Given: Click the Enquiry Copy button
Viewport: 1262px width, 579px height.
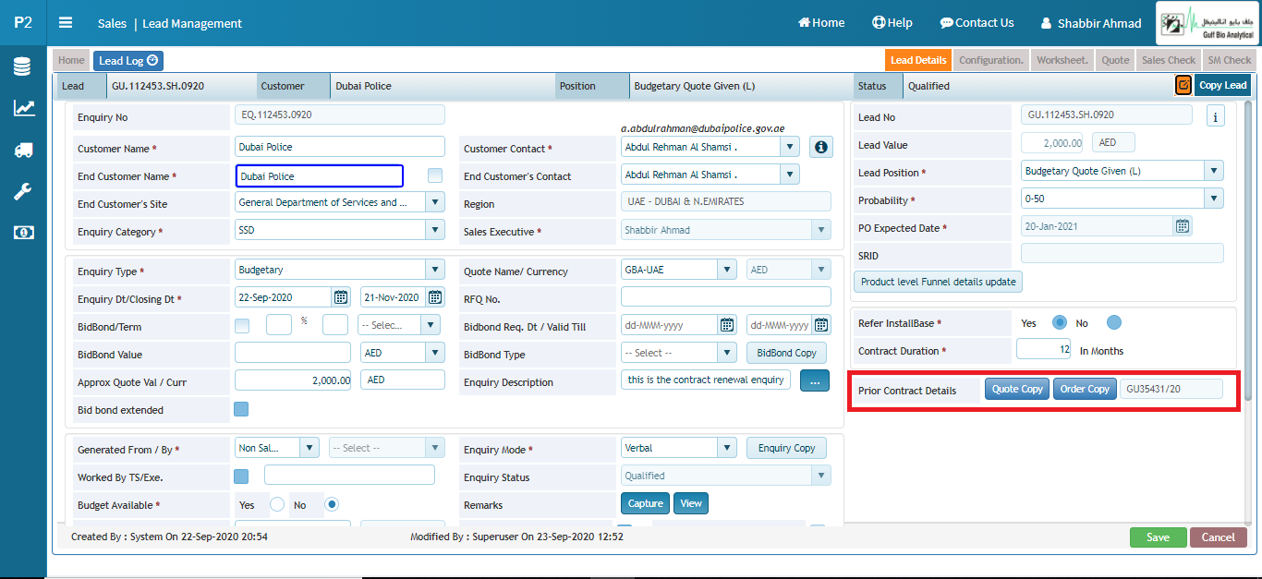Looking at the screenshot, I should [x=786, y=448].
